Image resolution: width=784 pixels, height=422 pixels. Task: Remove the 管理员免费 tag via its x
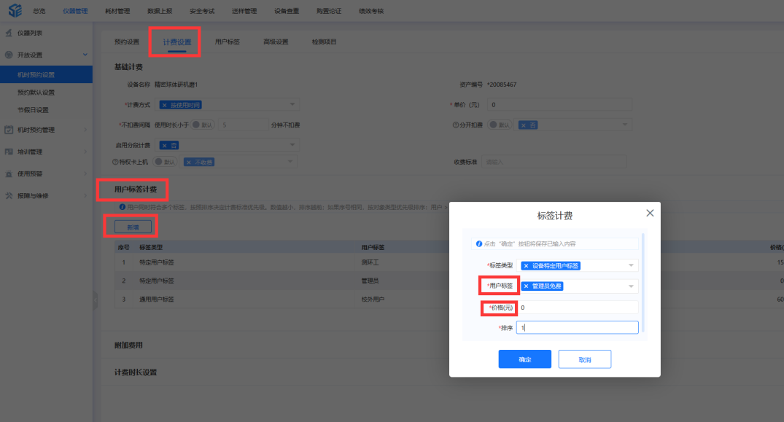tap(527, 286)
